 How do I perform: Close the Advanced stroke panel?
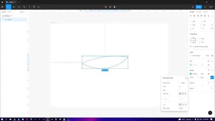click(186, 78)
